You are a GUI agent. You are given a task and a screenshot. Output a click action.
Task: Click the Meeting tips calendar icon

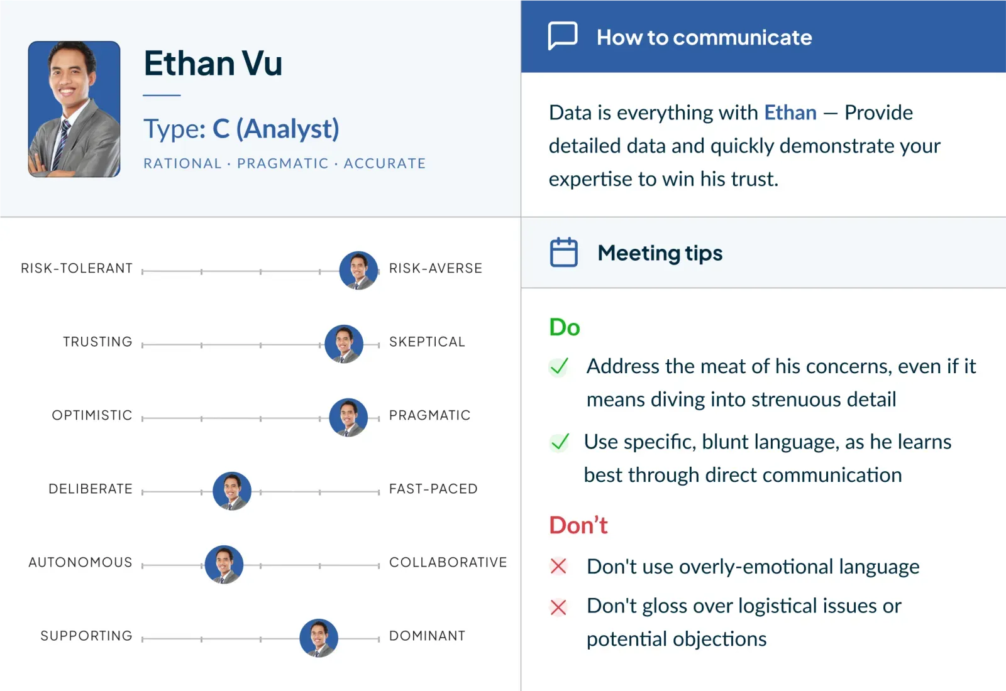click(563, 253)
